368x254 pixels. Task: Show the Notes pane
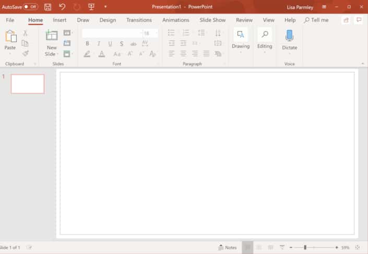pos(228,247)
